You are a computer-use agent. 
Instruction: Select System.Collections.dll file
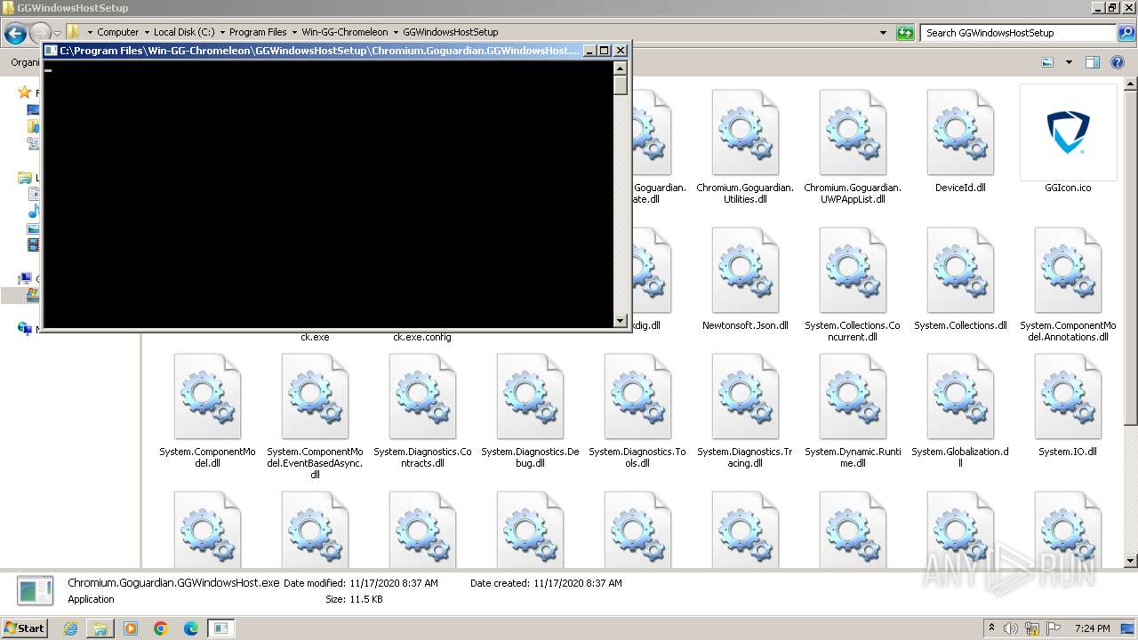click(x=960, y=279)
